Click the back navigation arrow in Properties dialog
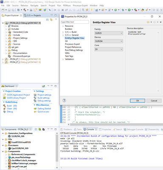The width and height of the screenshot is (163, 170). click(148, 22)
